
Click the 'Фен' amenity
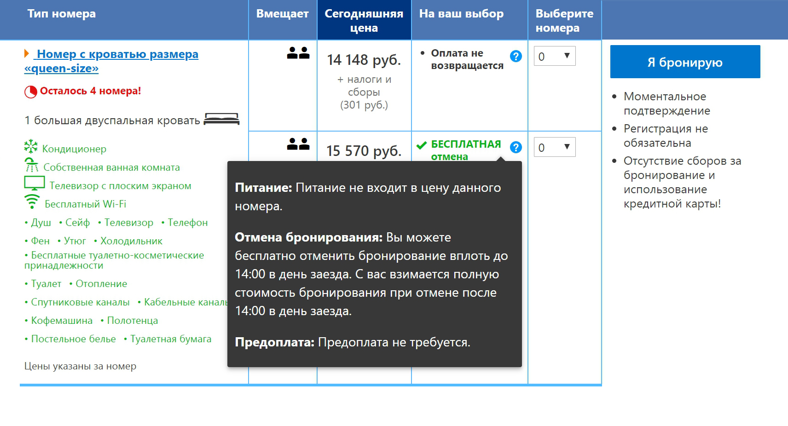(x=40, y=241)
